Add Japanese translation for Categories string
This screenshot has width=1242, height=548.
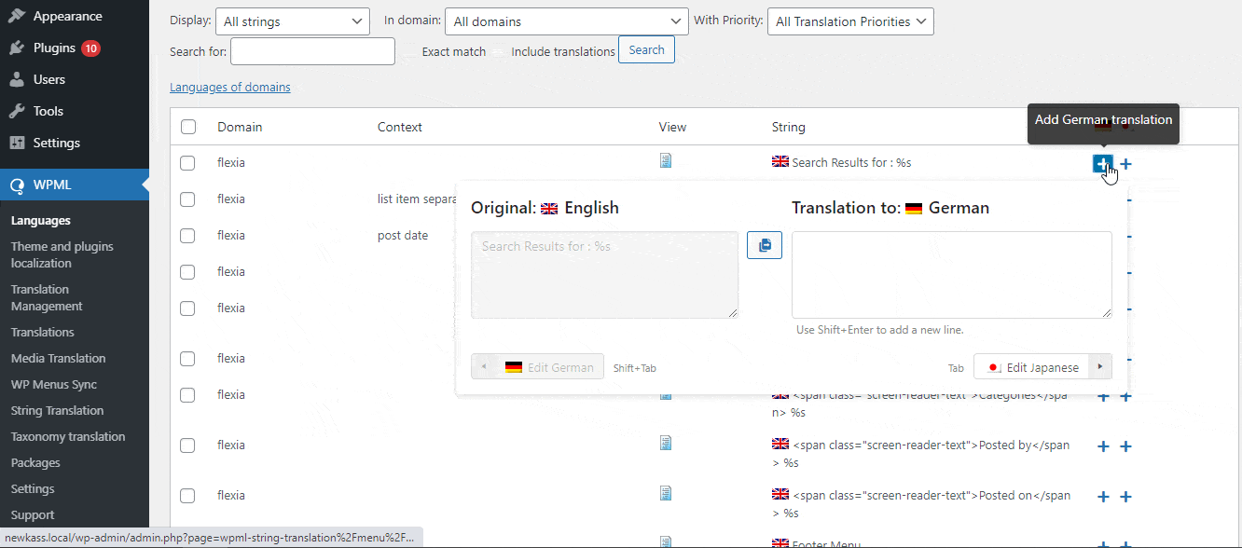(x=1125, y=397)
